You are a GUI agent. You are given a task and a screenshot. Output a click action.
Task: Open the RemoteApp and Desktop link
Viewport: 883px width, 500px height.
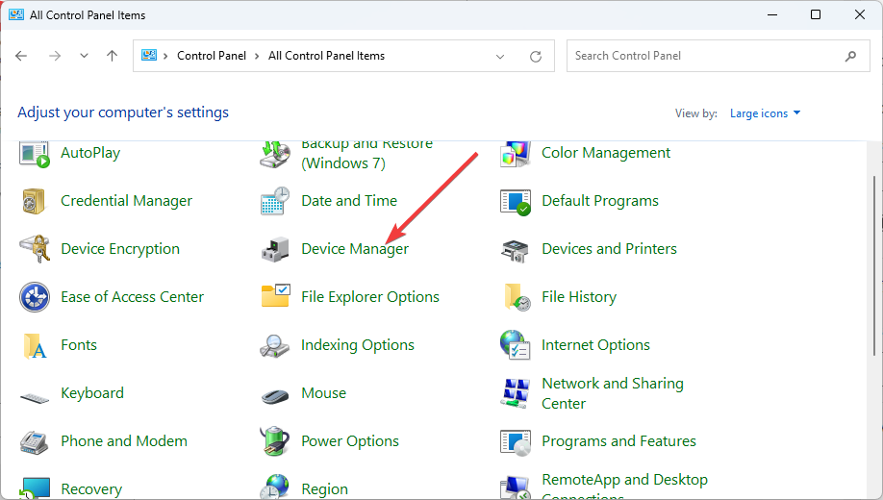point(624,486)
